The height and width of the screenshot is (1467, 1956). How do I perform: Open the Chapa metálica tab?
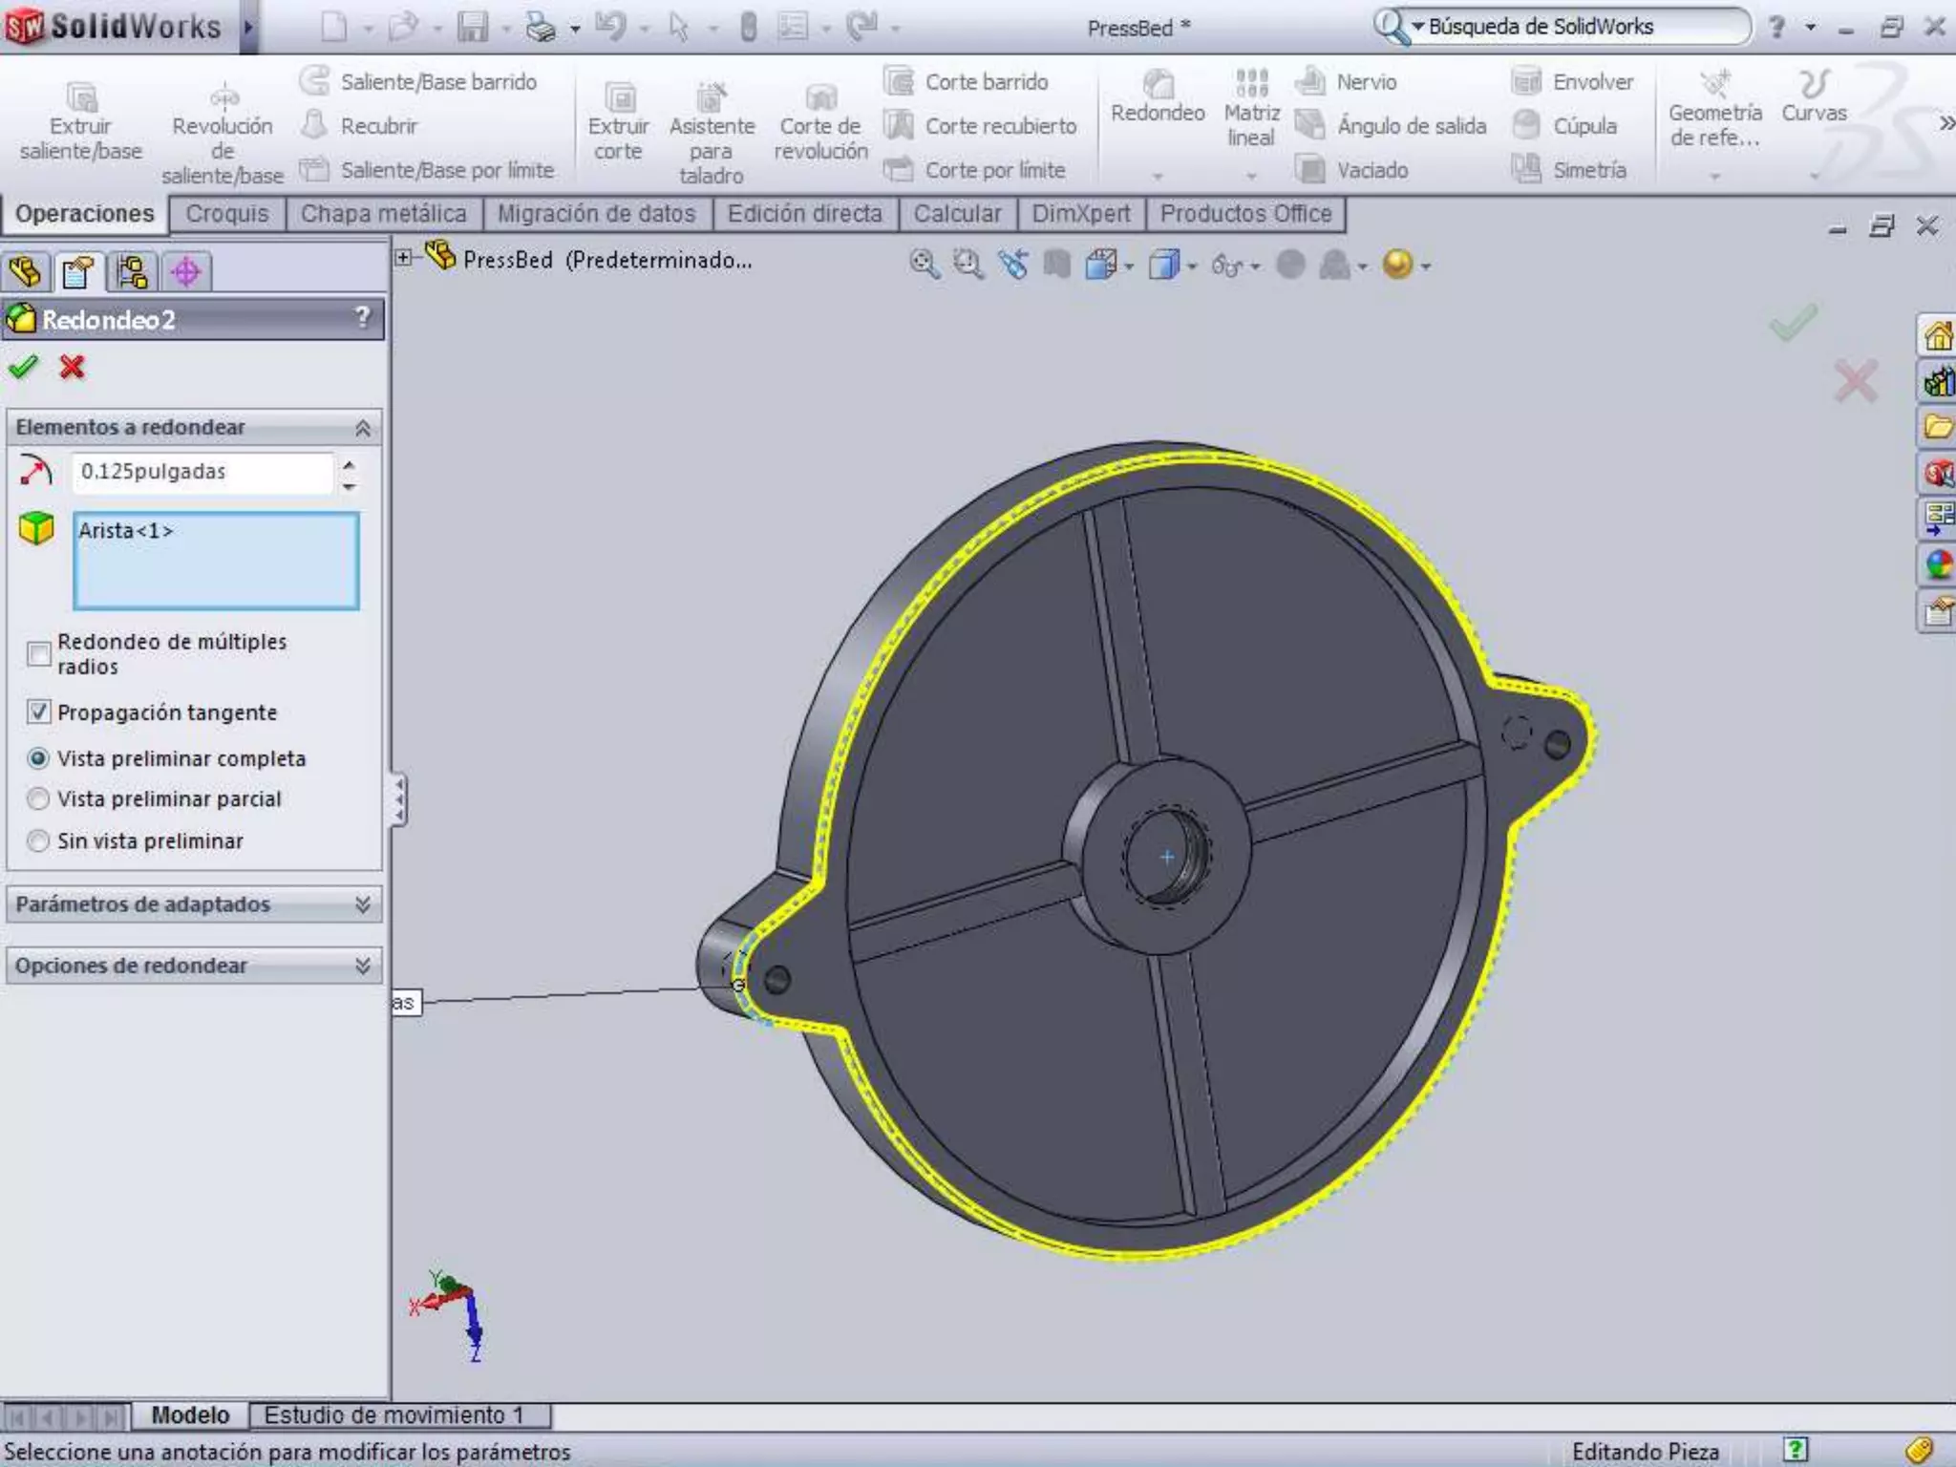(x=383, y=214)
